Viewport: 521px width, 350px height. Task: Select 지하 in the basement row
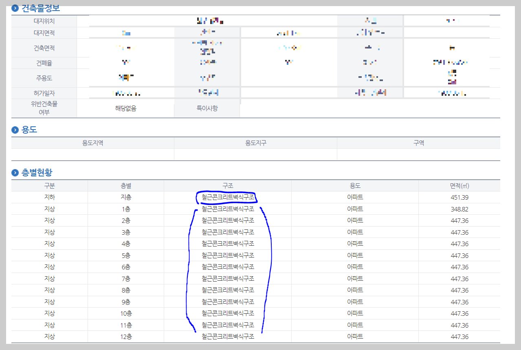[49, 197]
